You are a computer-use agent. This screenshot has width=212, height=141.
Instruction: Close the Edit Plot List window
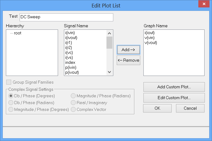click(x=203, y=5)
